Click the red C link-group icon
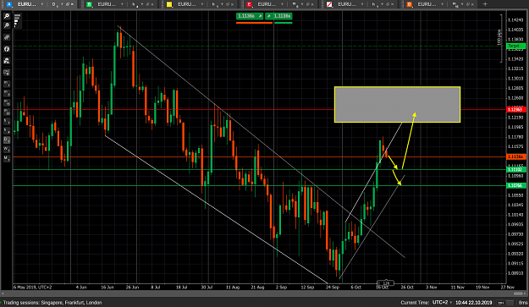The width and height of the screenshot is (529, 307). coord(250,4)
